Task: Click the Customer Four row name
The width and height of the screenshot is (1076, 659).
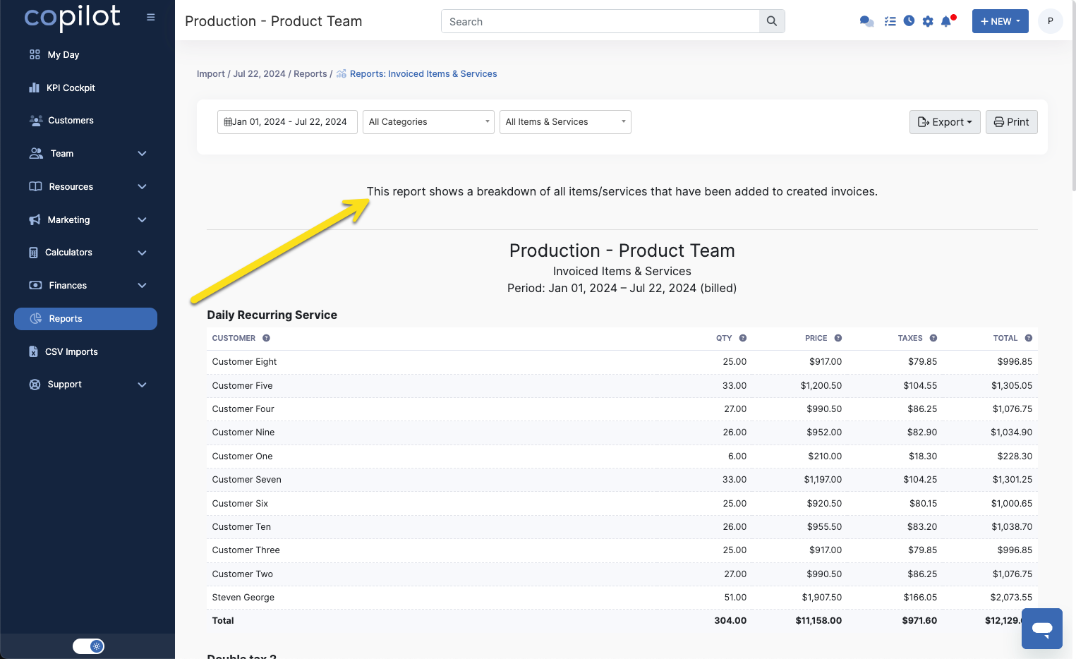Action: point(243,409)
